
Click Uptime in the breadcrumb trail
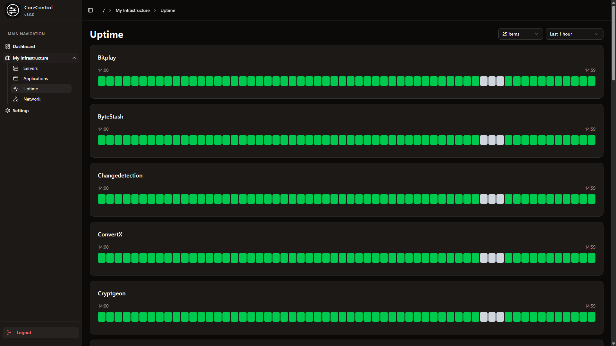tap(167, 10)
